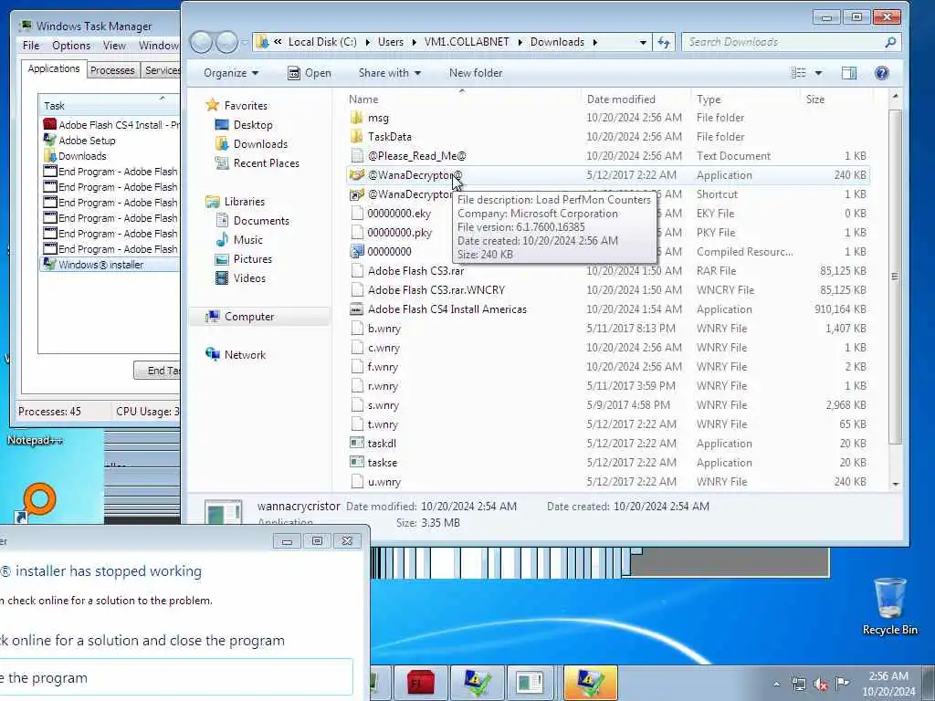The width and height of the screenshot is (935, 701).
Task: Expand the arrow after Downloads in breadcrumb
Action: (594, 42)
